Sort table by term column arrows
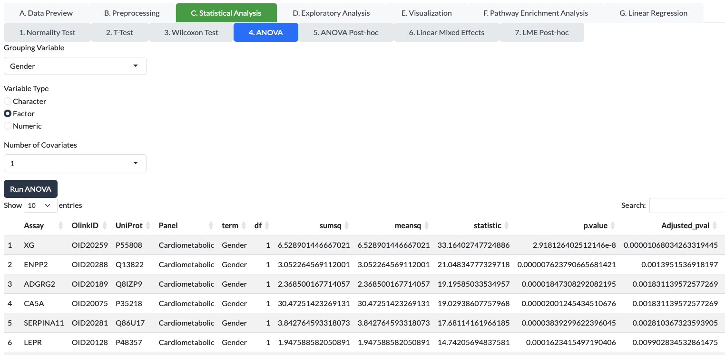Screen dimensions: 725x355 tap(244, 226)
